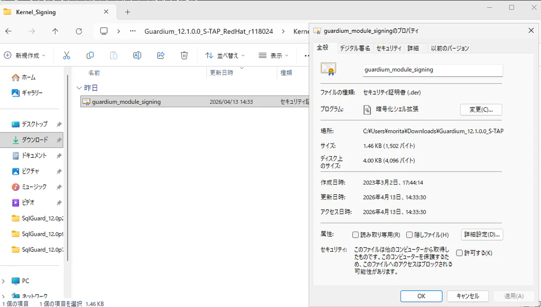Close the Kernel_Signing tab

pos(106,12)
